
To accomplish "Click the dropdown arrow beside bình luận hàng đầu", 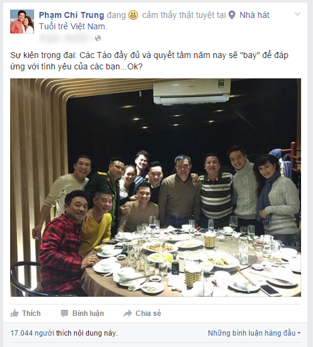I will 299,333.
